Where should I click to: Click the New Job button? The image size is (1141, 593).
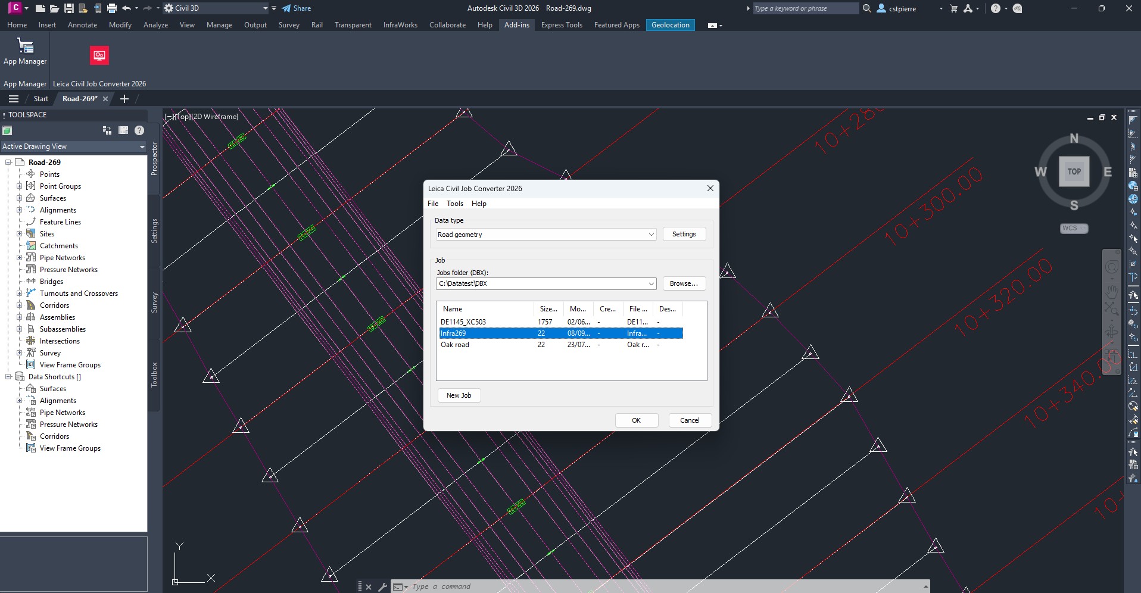(x=459, y=395)
